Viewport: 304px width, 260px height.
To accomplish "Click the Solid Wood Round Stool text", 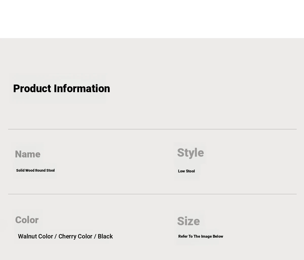I will pos(35,170).
